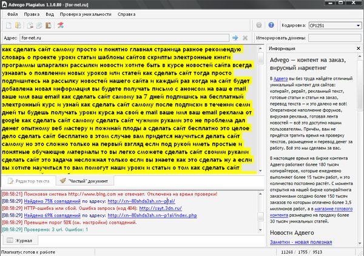Open the xn--p1ai/index.php URL link
364x256 pixels.
click(152, 215)
